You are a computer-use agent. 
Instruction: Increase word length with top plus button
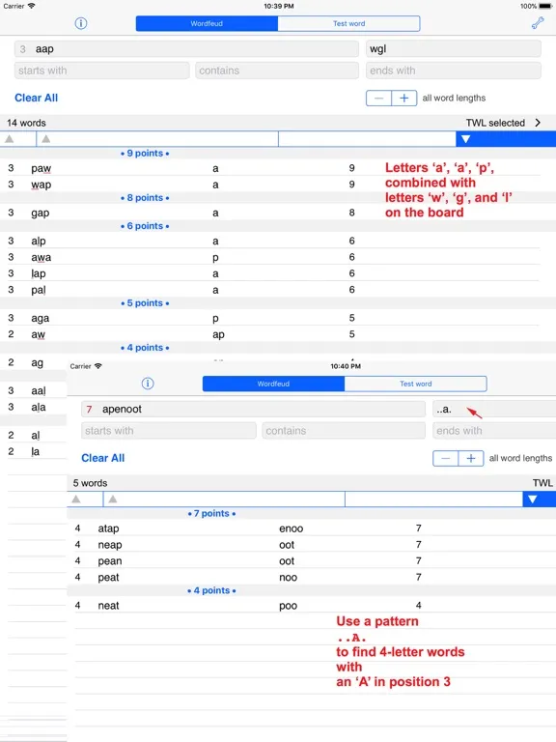point(404,98)
